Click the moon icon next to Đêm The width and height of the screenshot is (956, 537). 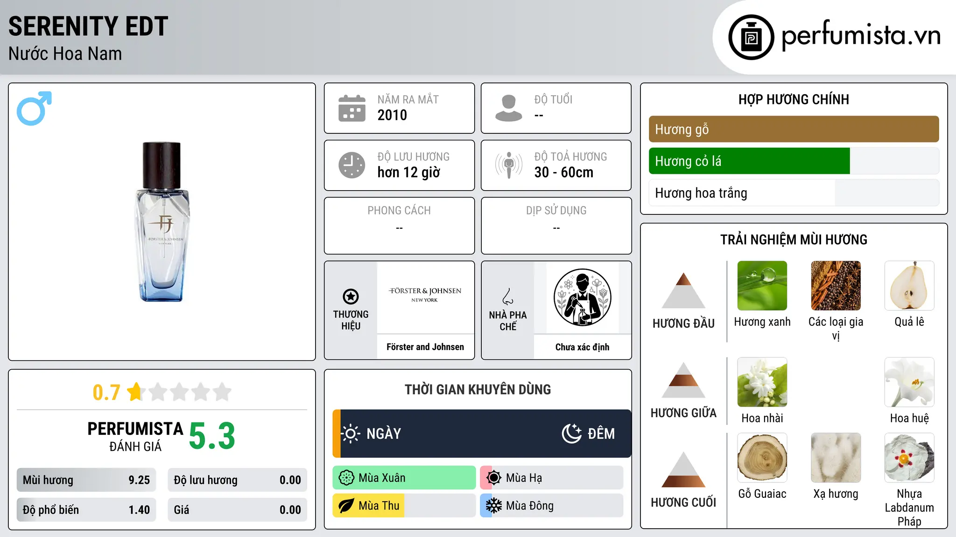(571, 434)
